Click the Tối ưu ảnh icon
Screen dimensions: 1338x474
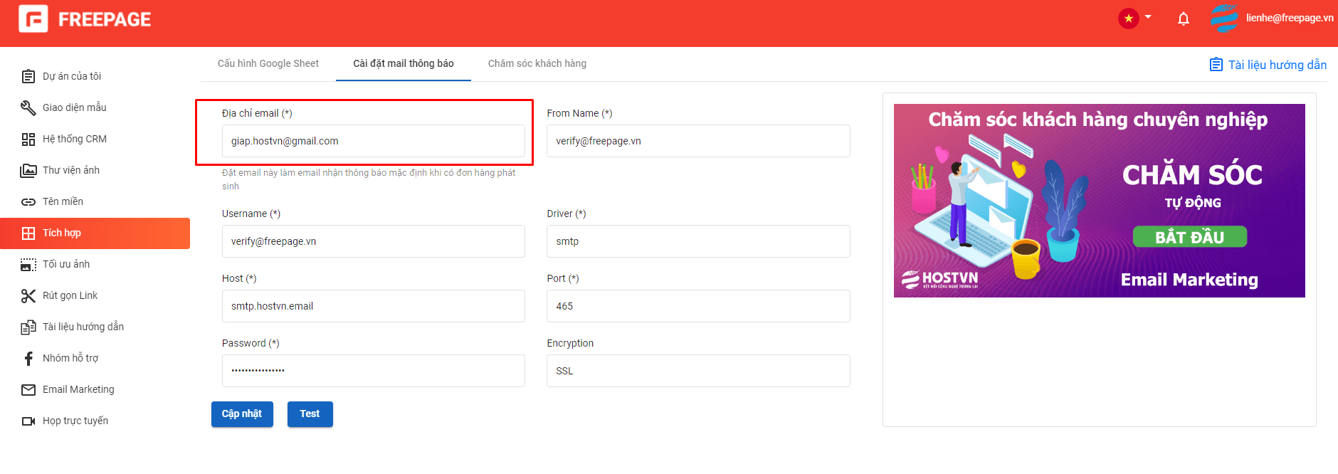(x=28, y=264)
